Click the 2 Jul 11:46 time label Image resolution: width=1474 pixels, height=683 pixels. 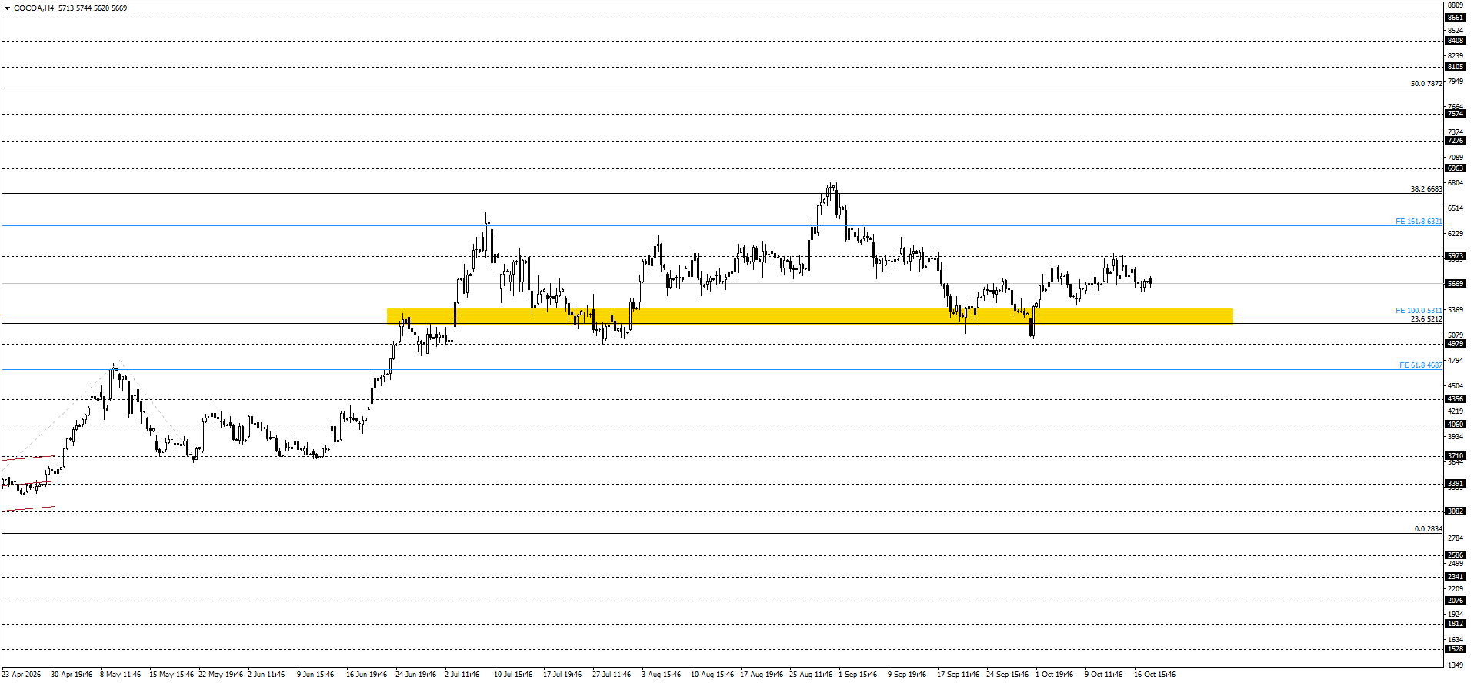(x=462, y=675)
